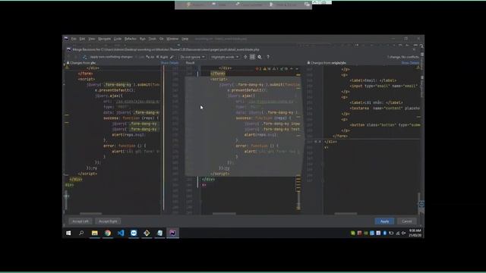Click Show Details link on the left pane
The height and width of the screenshot is (273, 486).
coord(169,63)
